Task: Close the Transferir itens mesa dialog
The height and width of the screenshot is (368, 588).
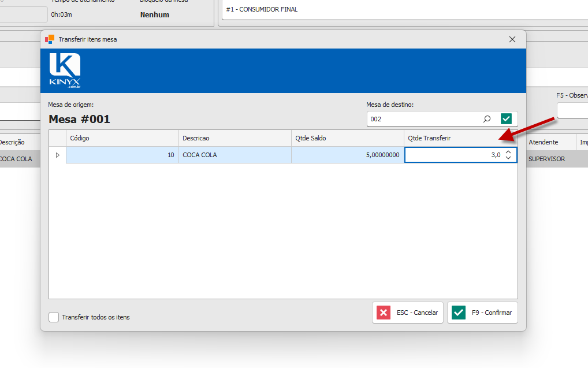Action: [512, 39]
